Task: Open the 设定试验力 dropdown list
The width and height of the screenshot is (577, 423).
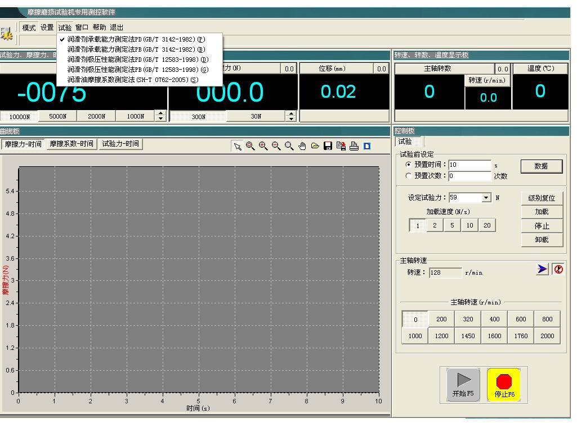Action: point(486,198)
